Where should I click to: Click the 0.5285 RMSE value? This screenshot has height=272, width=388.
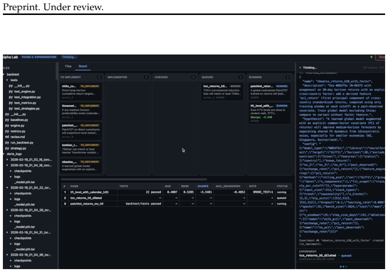click(x=189, y=192)
